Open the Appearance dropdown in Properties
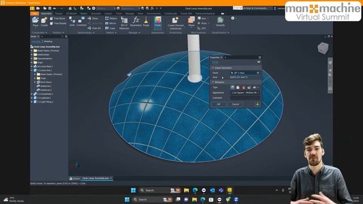The height and width of the screenshot is (204, 363). click(x=245, y=93)
